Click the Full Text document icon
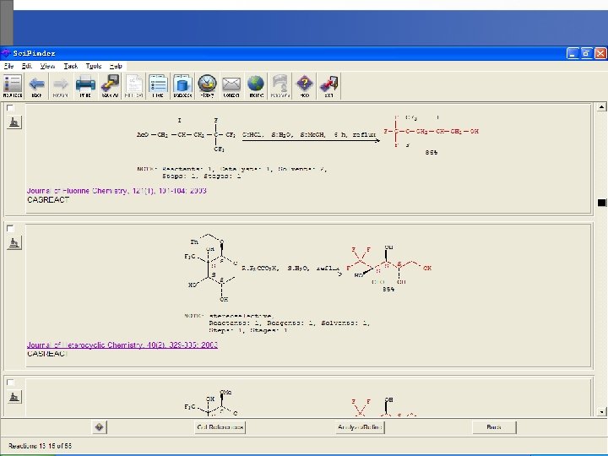The image size is (608, 456). 133,85
